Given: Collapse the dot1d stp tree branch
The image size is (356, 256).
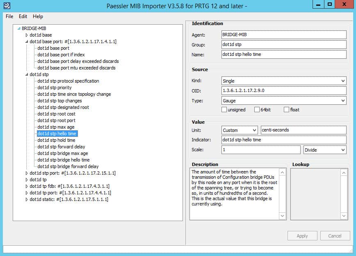Looking at the screenshot, I should [x=27, y=74].
